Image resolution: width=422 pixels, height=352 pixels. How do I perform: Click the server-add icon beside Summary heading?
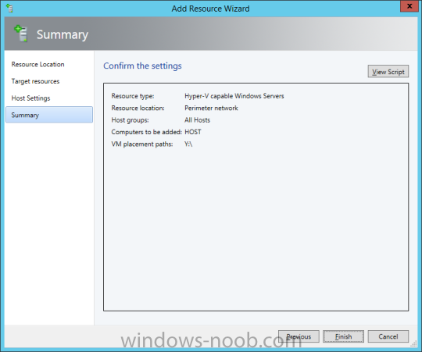coord(21,34)
